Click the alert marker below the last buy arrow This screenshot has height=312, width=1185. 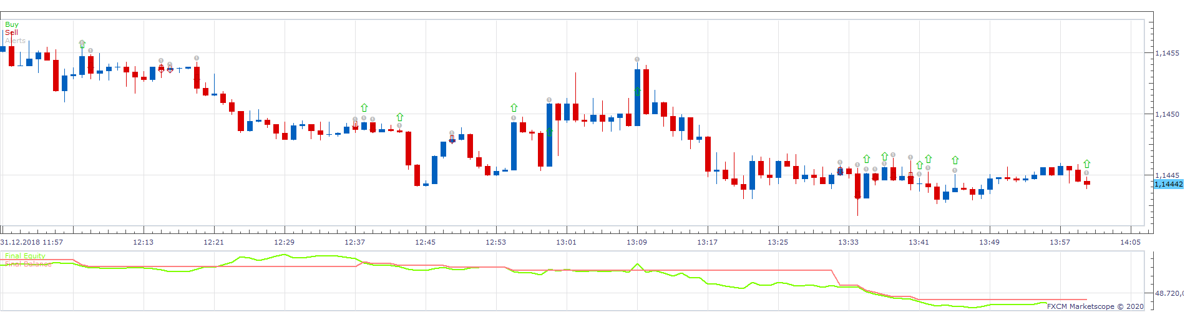[1087, 173]
